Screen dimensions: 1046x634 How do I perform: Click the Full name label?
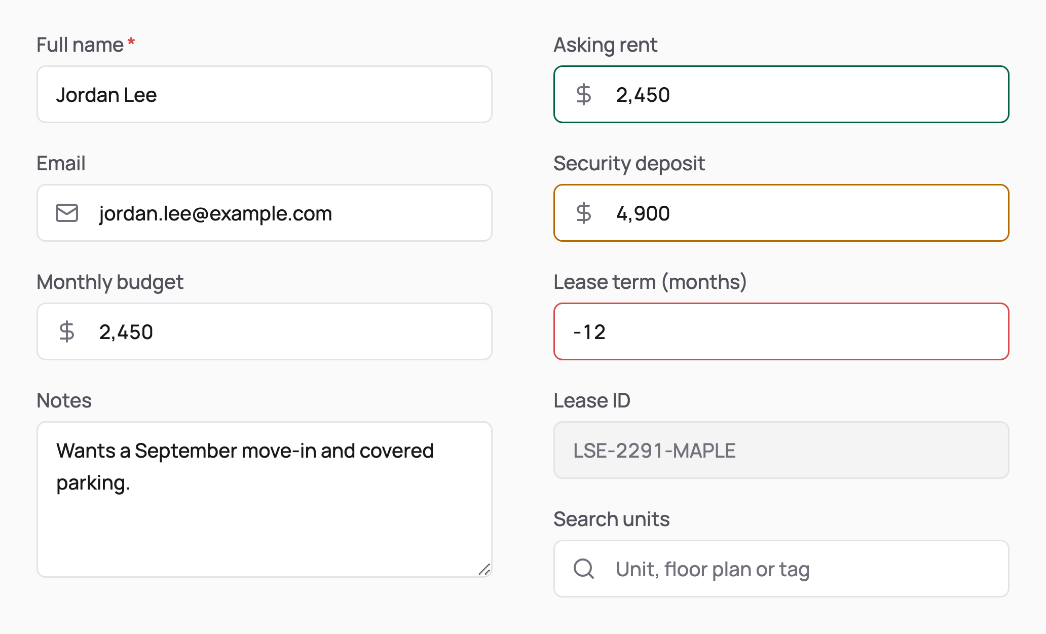[x=80, y=45]
